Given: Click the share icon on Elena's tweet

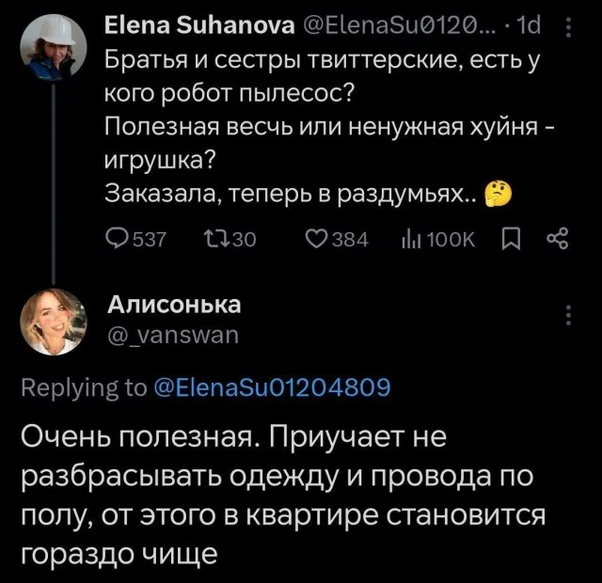Looking at the screenshot, I should [x=558, y=240].
